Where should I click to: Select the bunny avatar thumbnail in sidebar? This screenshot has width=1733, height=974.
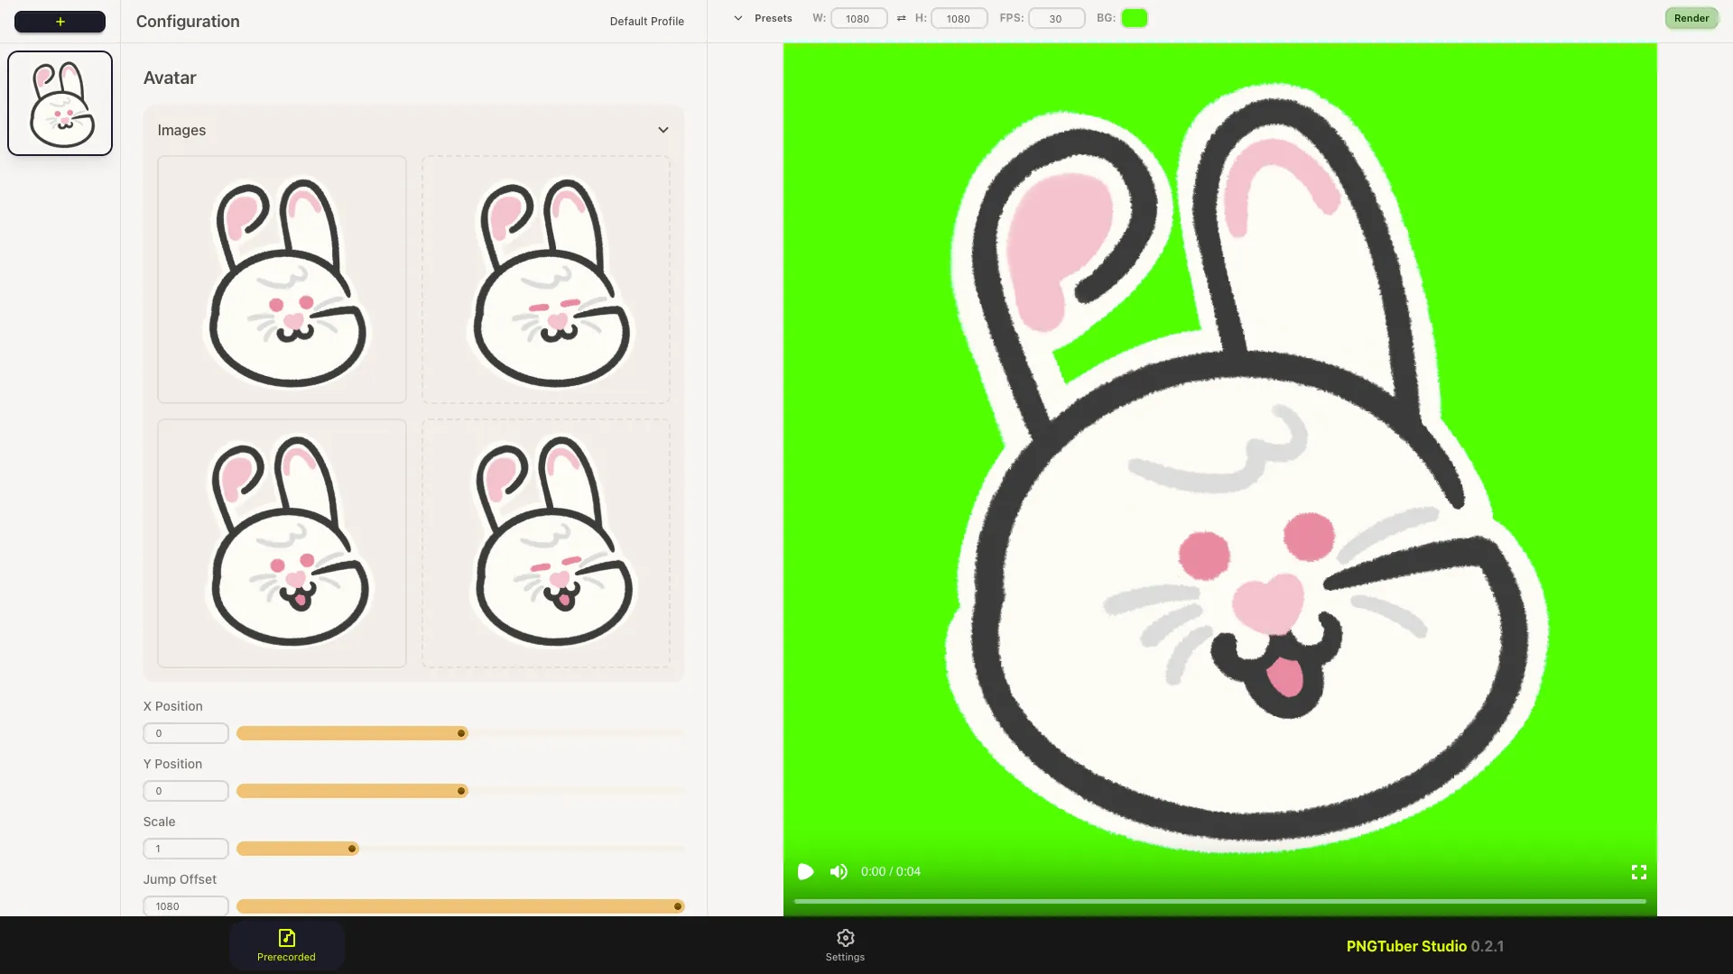(60, 103)
